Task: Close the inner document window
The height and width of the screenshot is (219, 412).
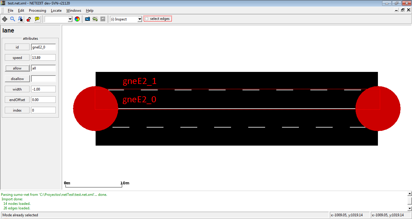Action: pos(409,10)
